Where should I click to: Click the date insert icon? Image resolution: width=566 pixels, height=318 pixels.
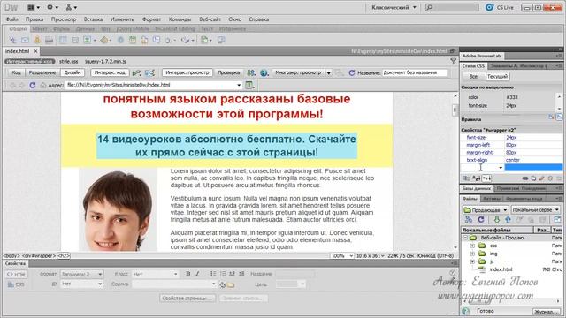(x=133, y=40)
